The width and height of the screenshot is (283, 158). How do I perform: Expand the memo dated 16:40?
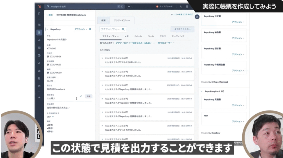click(x=102, y=85)
